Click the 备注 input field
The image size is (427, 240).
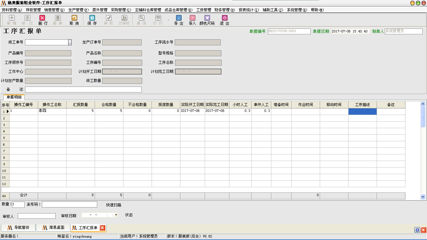click(x=83, y=90)
